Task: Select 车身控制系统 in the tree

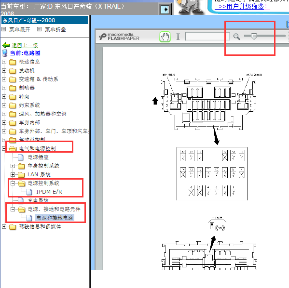Action: click(x=43, y=166)
